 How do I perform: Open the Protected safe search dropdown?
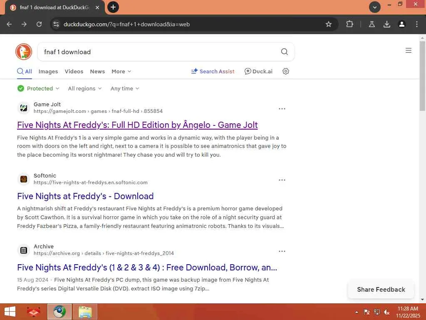point(38,88)
